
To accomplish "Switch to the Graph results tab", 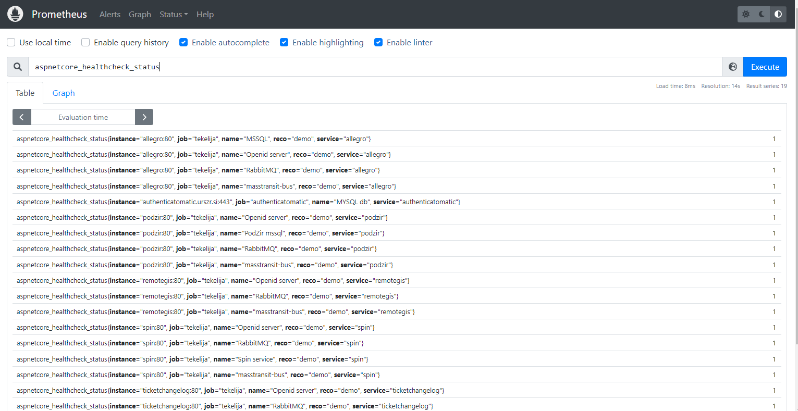I will click(x=64, y=93).
